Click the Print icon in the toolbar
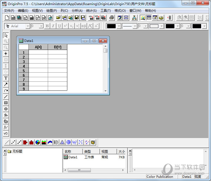This screenshot has height=181, width=211. click(x=112, y=18)
